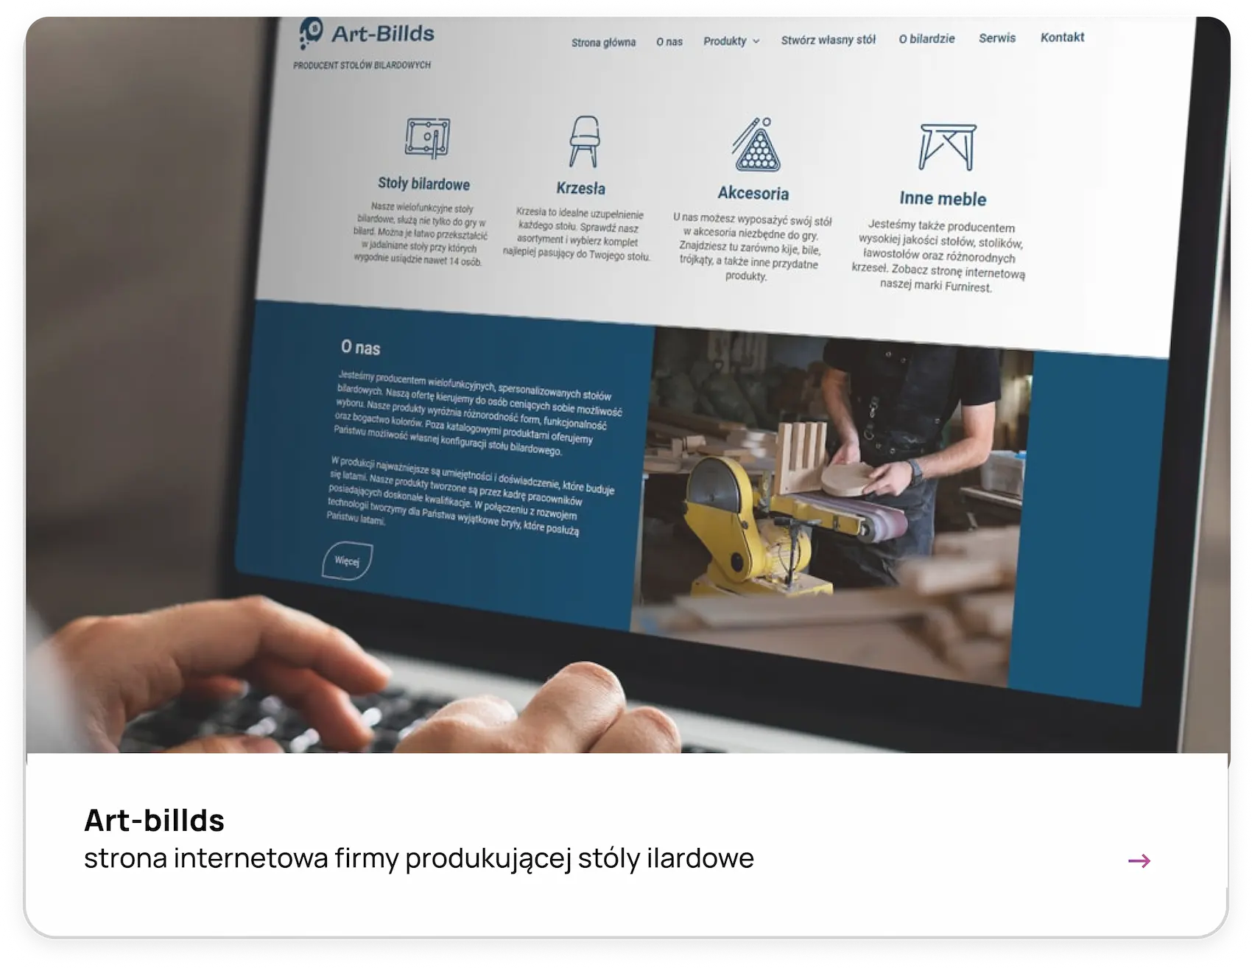The height and width of the screenshot is (968, 1252).
Task: Click the ball rack icon above Akcesoria
Action: click(x=756, y=144)
